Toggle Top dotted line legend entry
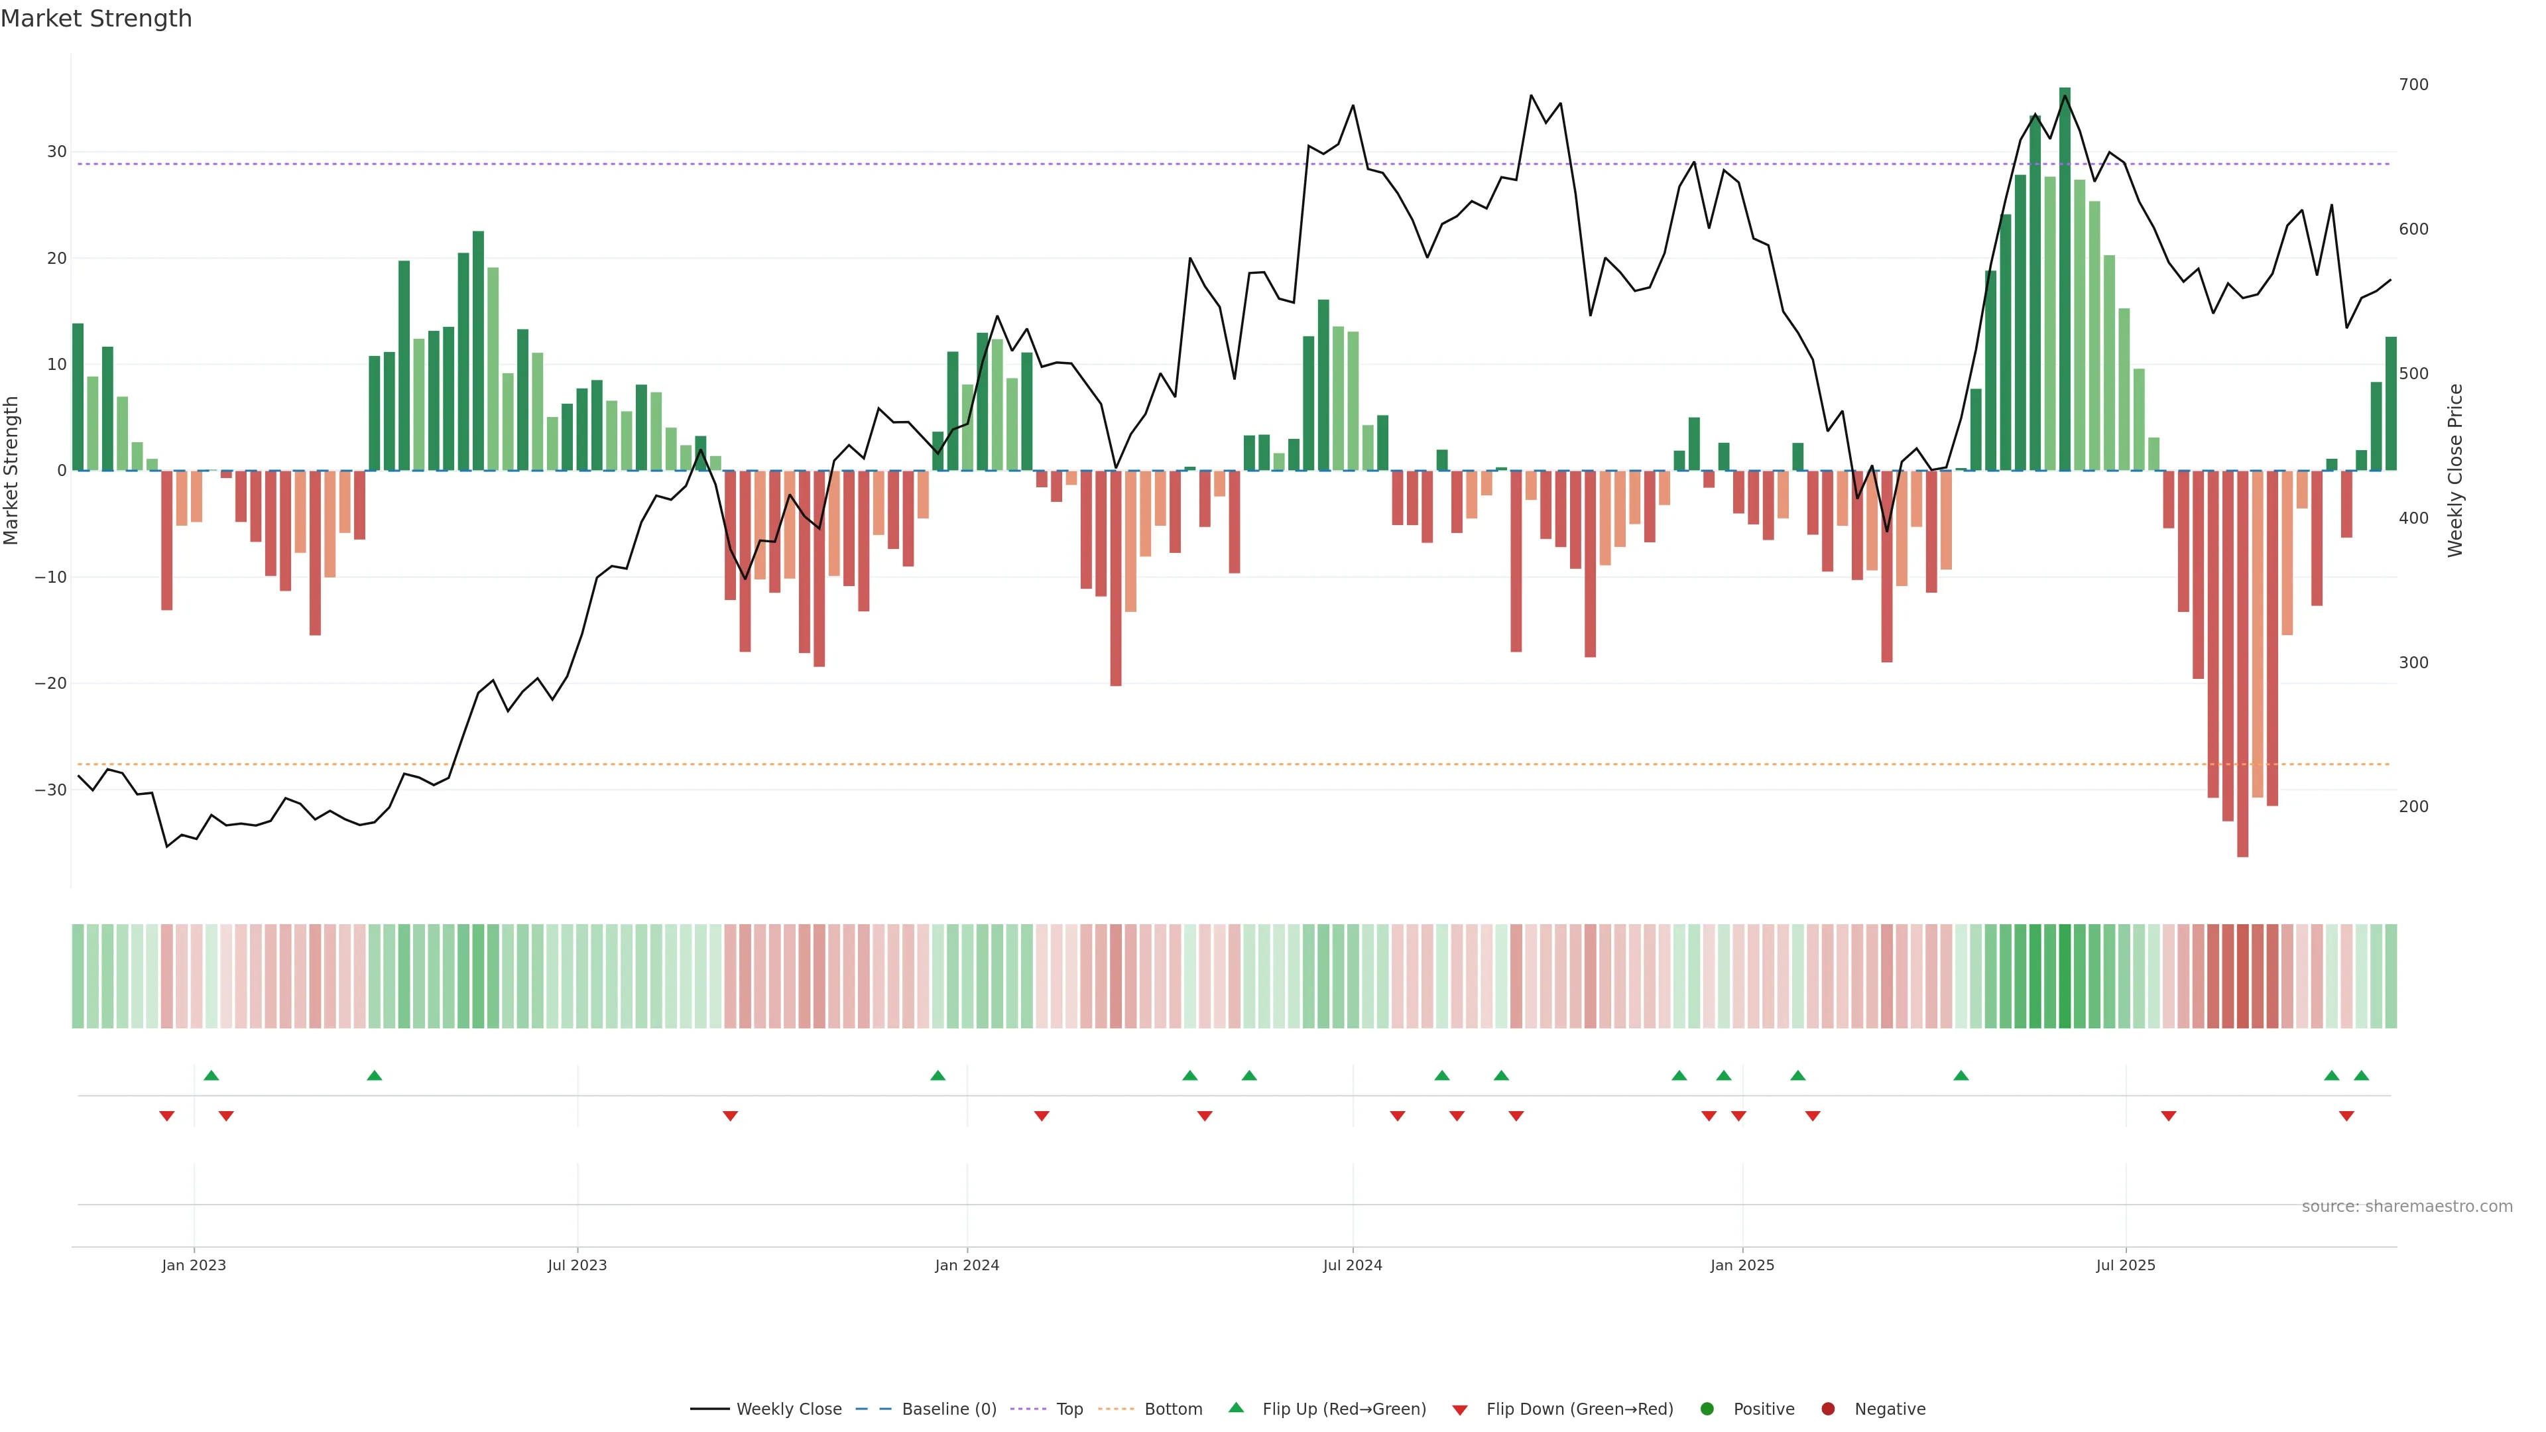This screenshot has height=1432, width=2546. click(1068, 1408)
